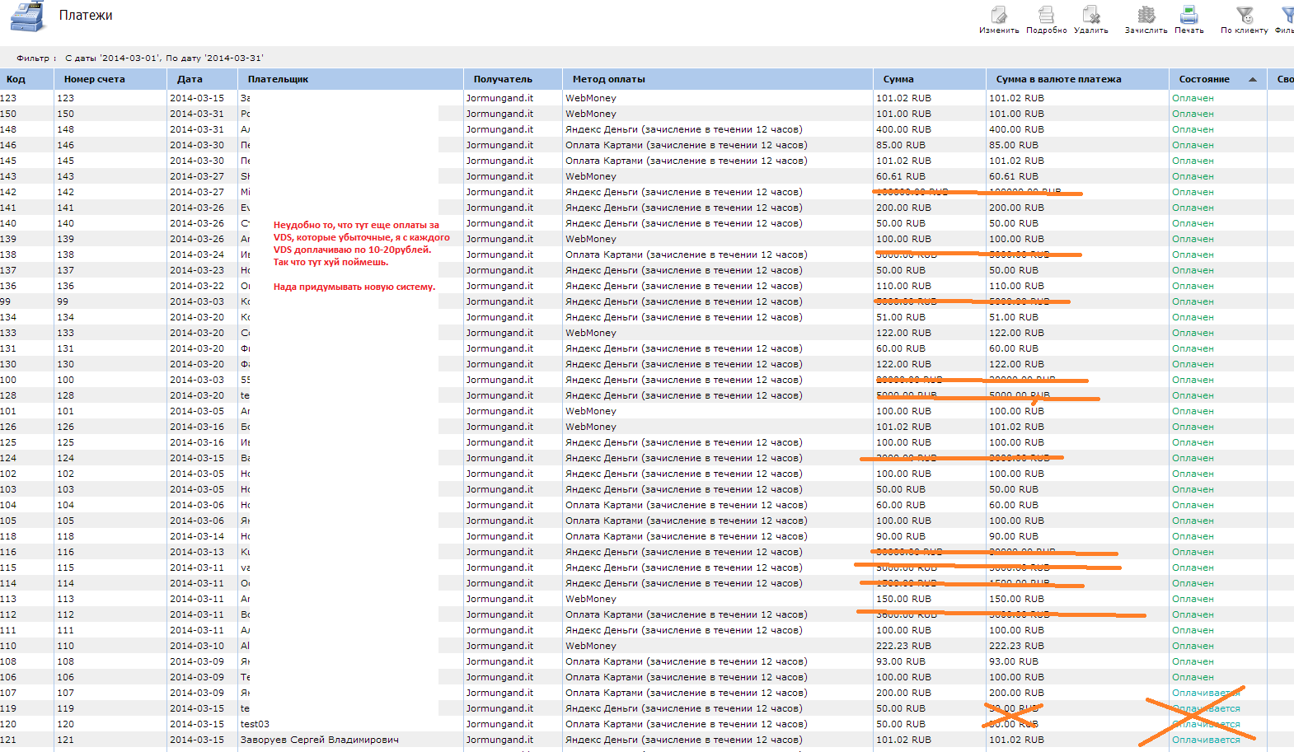Open the blue Фильтр funnel icon

1287,16
